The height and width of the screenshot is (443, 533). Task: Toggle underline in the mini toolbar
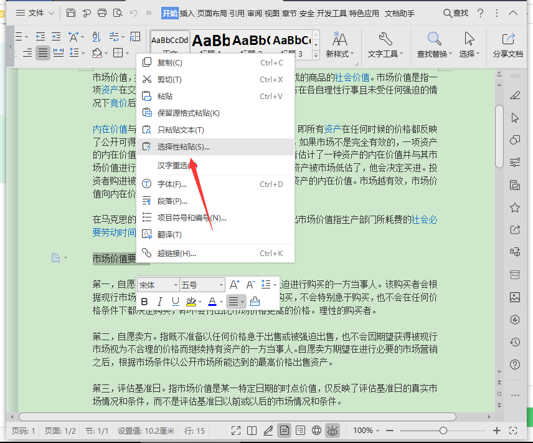[176, 302]
